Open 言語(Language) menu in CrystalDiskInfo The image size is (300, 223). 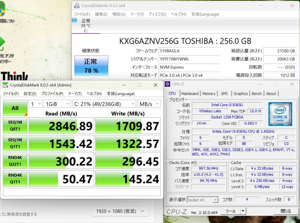205,14
